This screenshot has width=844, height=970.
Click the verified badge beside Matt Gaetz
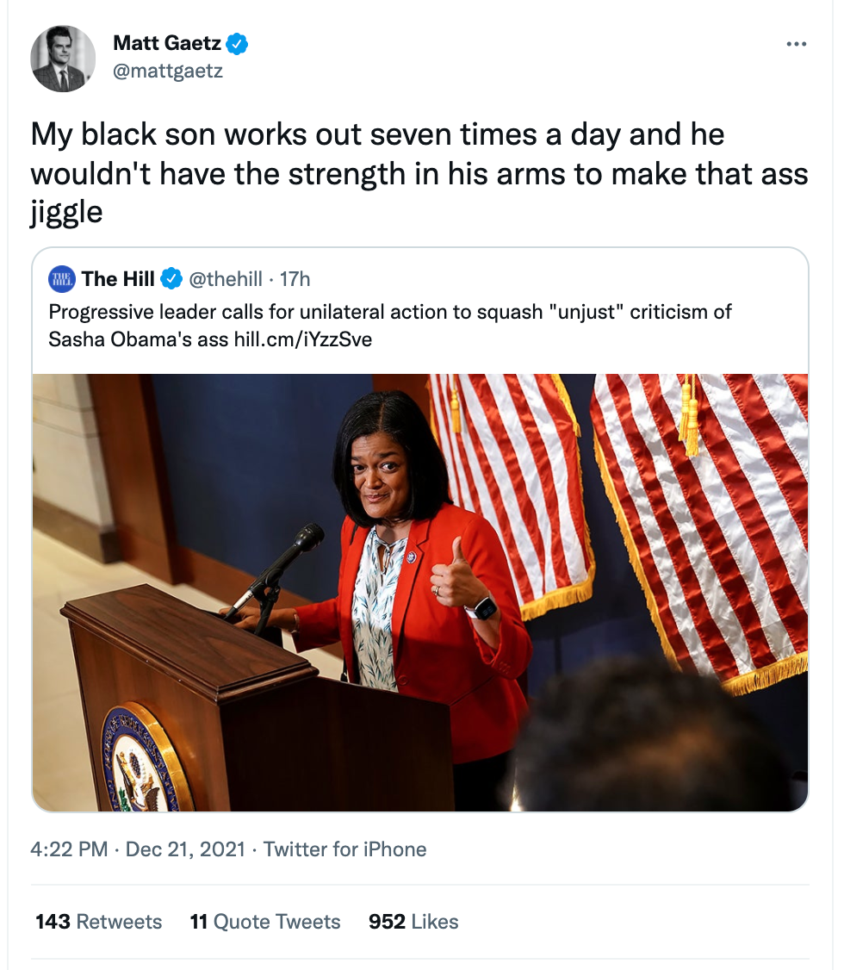tap(239, 42)
